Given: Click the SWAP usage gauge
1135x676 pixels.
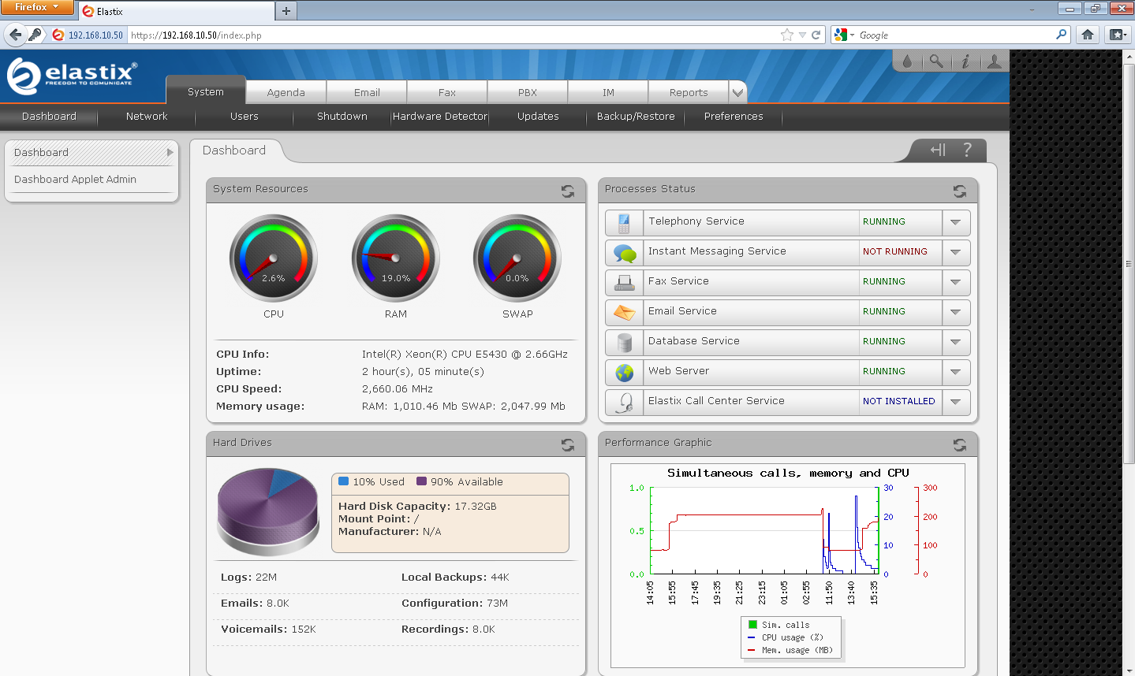Looking at the screenshot, I should tap(517, 258).
